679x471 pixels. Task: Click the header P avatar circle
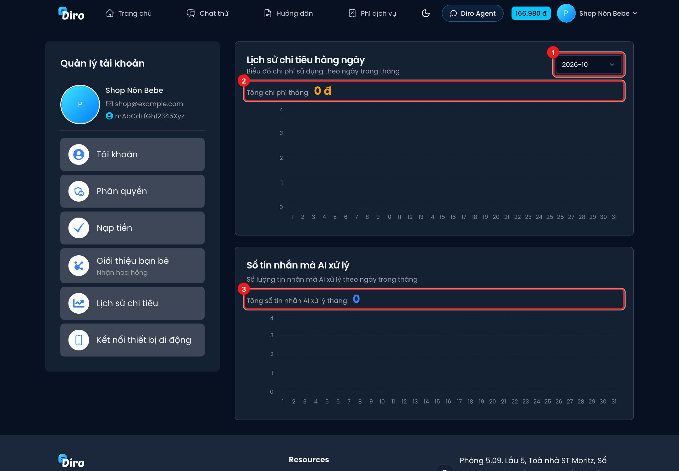point(566,13)
